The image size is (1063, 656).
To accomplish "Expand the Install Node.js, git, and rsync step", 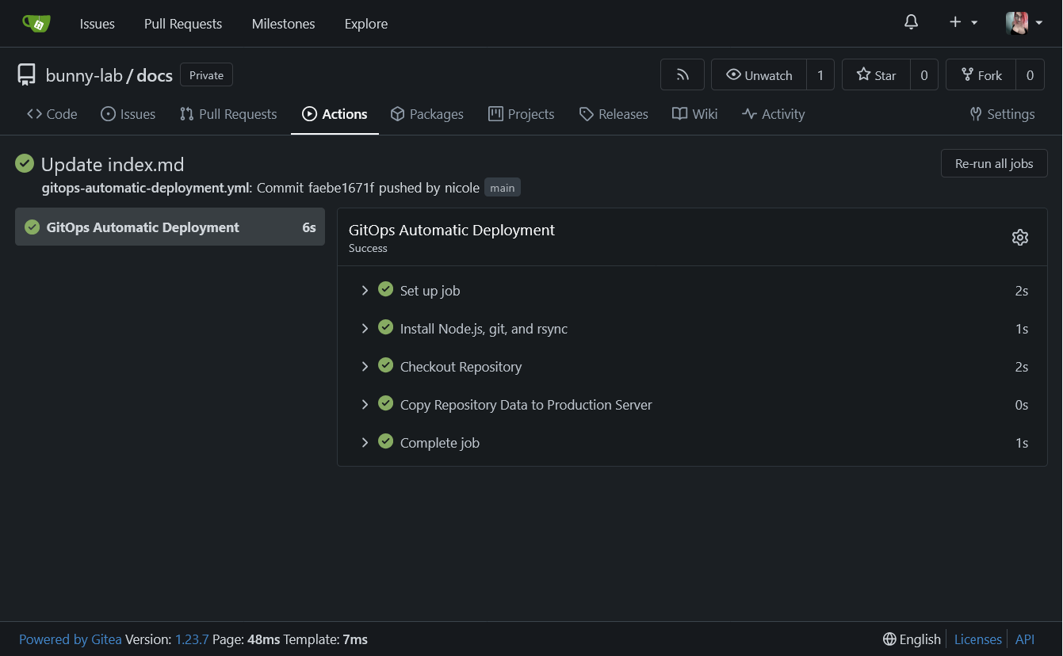I will (365, 328).
